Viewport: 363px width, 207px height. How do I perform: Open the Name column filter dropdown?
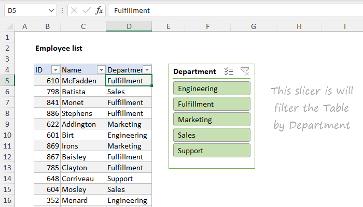tap(101, 70)
